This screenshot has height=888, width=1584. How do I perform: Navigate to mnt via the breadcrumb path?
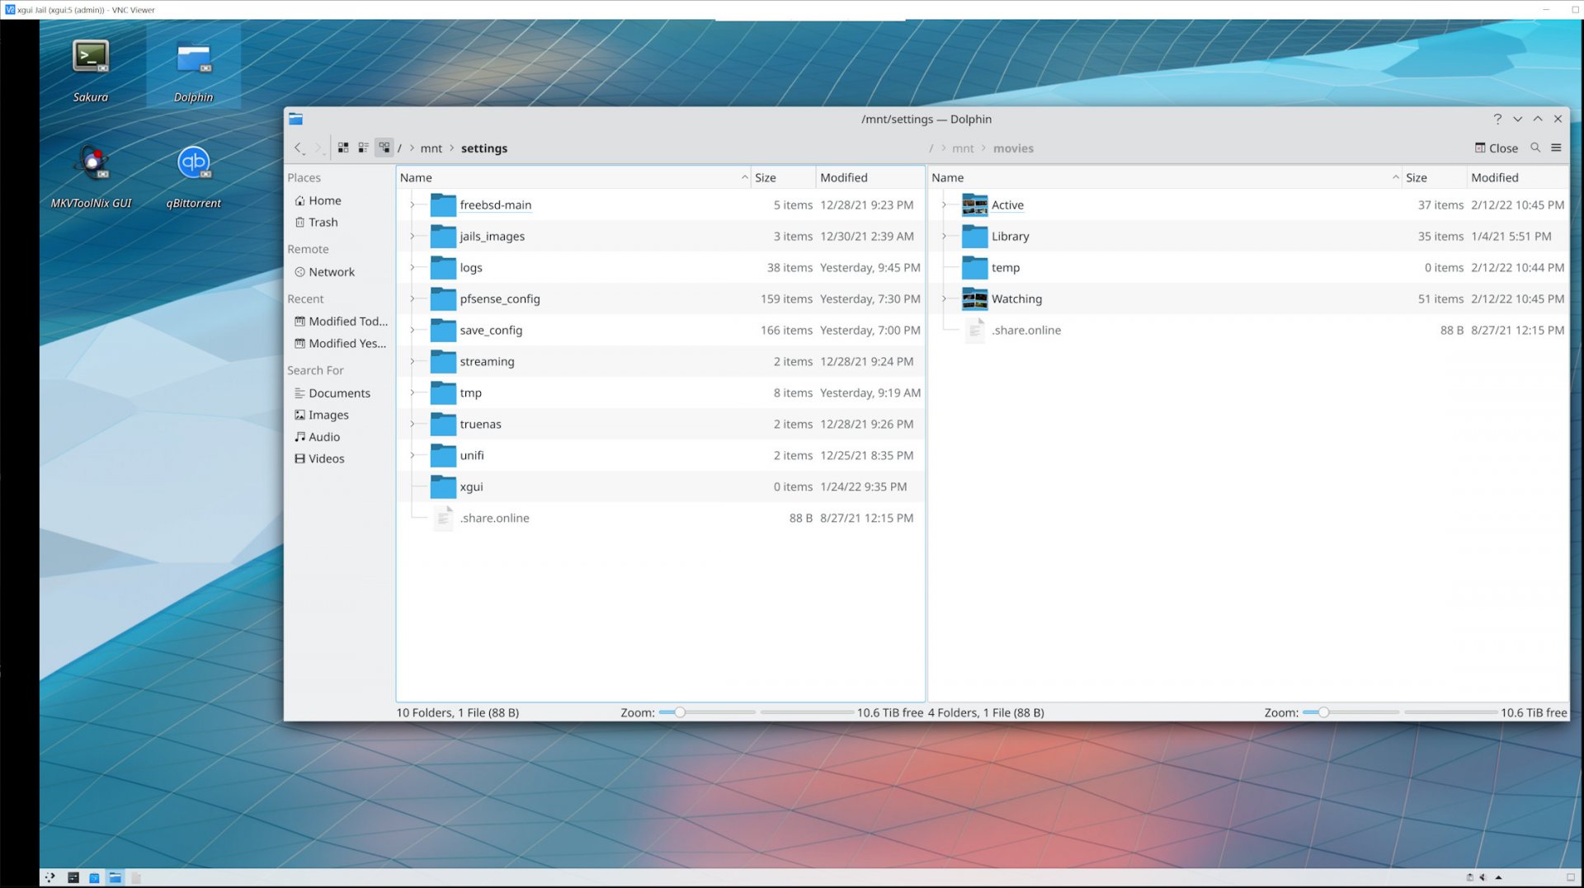(431, 148)
